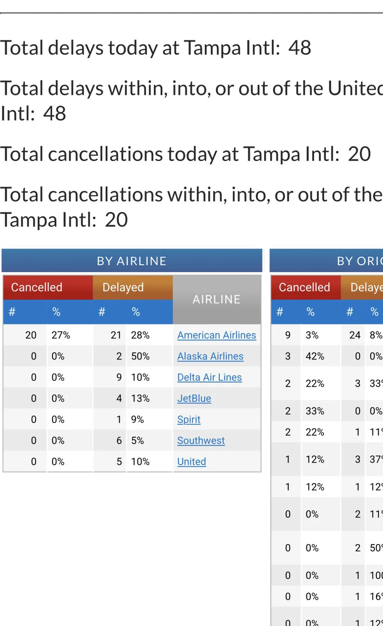Sort airline table by cancelled count #
The image size is (383, 626).
click(x=12, y=312)
